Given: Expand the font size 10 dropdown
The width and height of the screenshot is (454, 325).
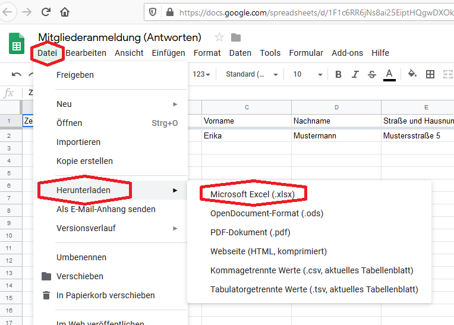Looking at the screenshot, I should [308, 74].
